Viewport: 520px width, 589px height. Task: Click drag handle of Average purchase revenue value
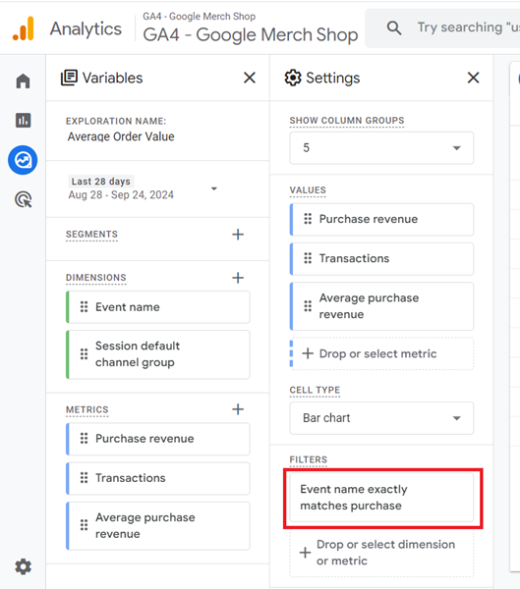tap(308, 305)
